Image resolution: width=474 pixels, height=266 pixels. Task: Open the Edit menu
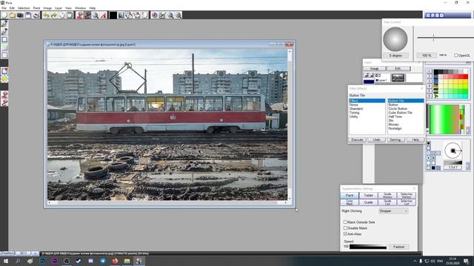tap(12, 8)
